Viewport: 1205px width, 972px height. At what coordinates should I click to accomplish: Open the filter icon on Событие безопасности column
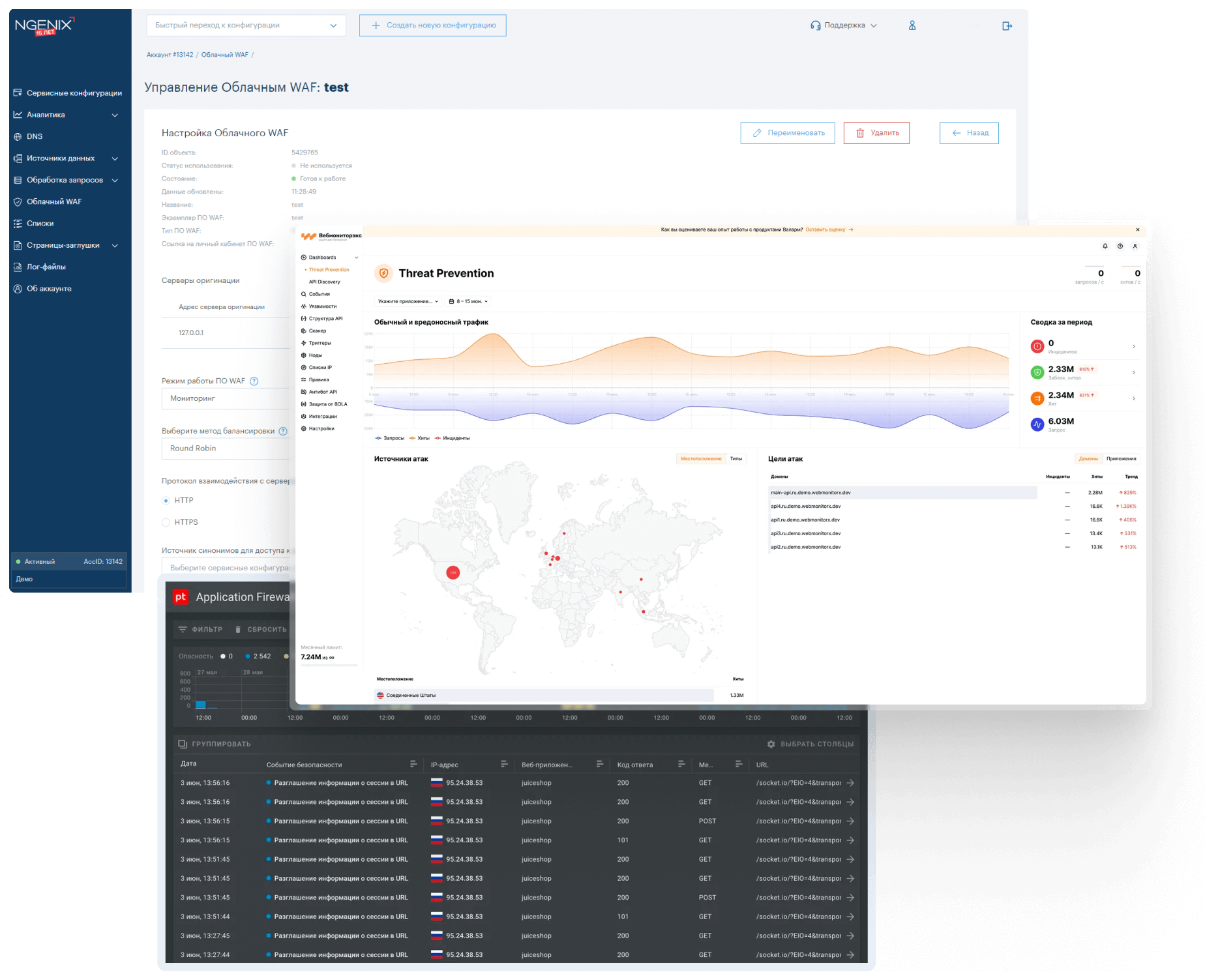point(413,764)
